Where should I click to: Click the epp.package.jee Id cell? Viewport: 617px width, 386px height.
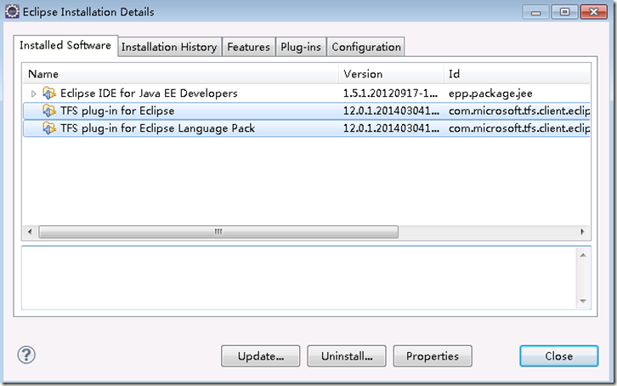coord(490,94)
